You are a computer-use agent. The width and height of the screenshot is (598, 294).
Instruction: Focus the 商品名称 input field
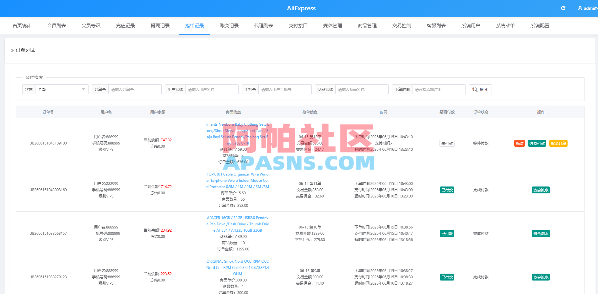click(362, 89)
